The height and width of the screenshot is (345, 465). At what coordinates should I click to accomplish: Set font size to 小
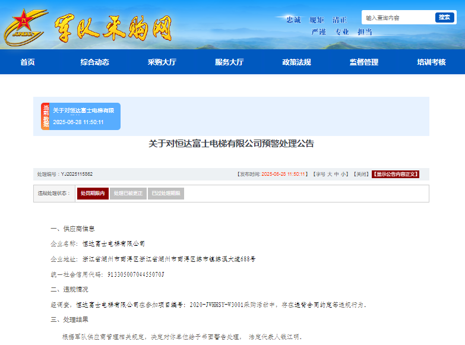click(x=343, y=174)
